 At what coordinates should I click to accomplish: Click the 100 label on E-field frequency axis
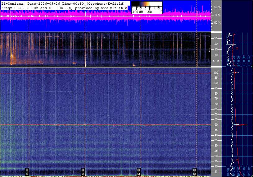[x=216, y=73]
